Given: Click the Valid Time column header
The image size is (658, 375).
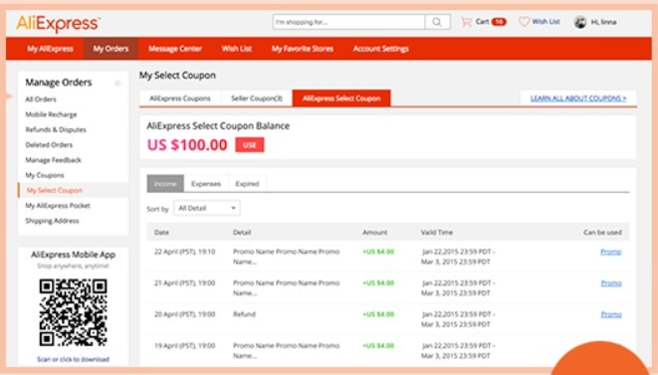Looking at the screenshot, I should coord(437,233).
